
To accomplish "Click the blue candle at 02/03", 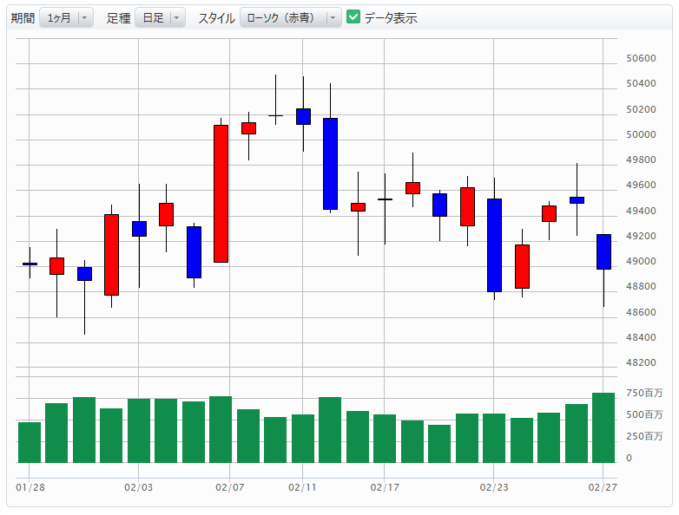I will (x=139, y=228).
